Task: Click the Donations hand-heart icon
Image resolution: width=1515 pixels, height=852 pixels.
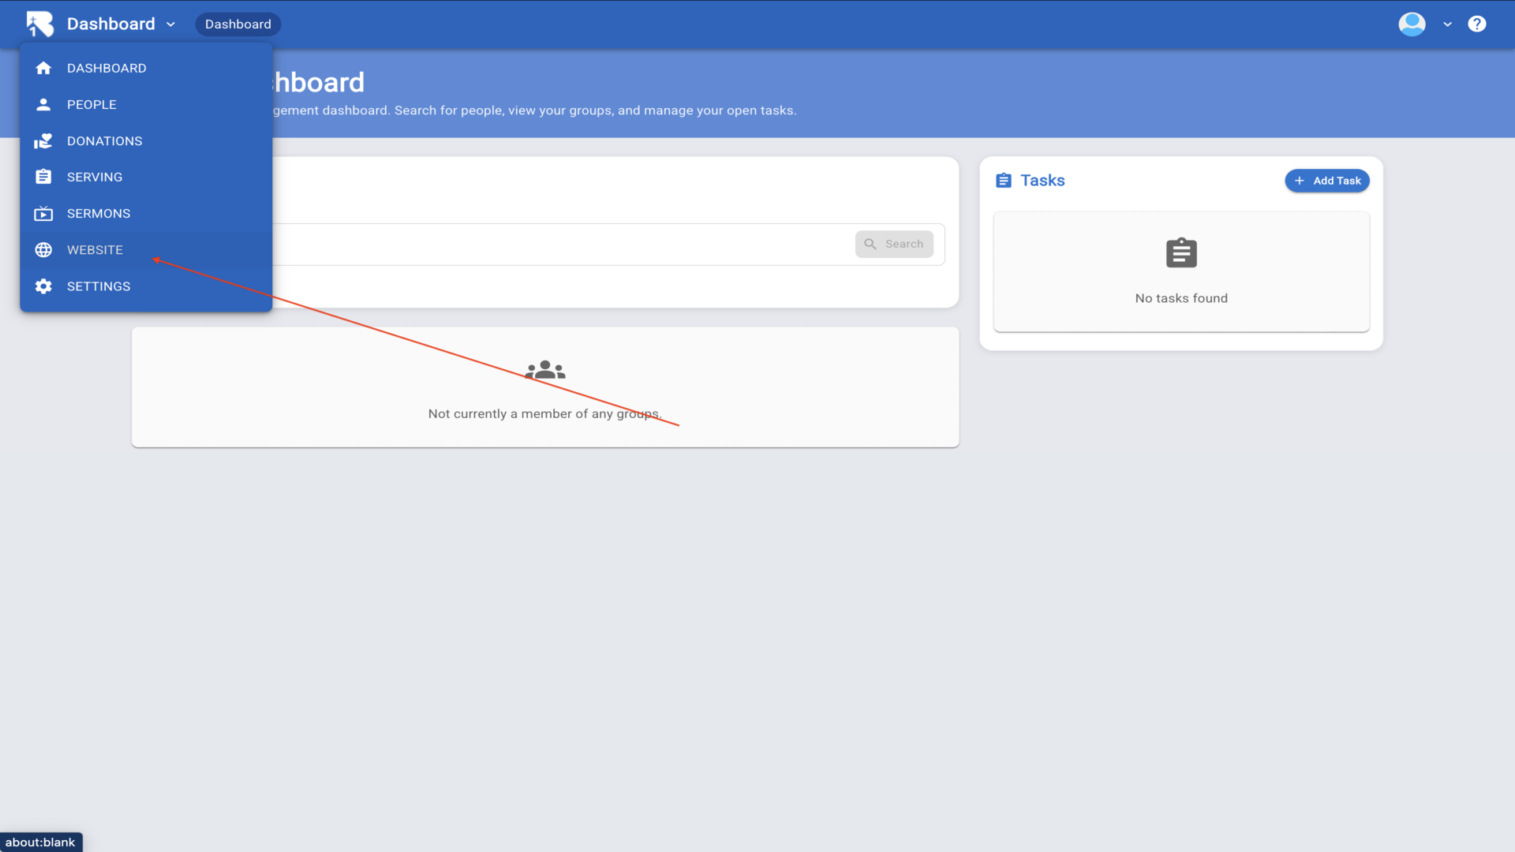Action: 43,141
